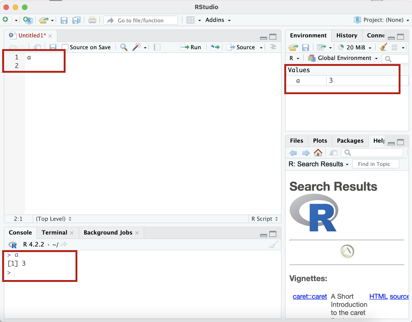
Task: Switch to Plots tab
Action: tap(320, 141)
